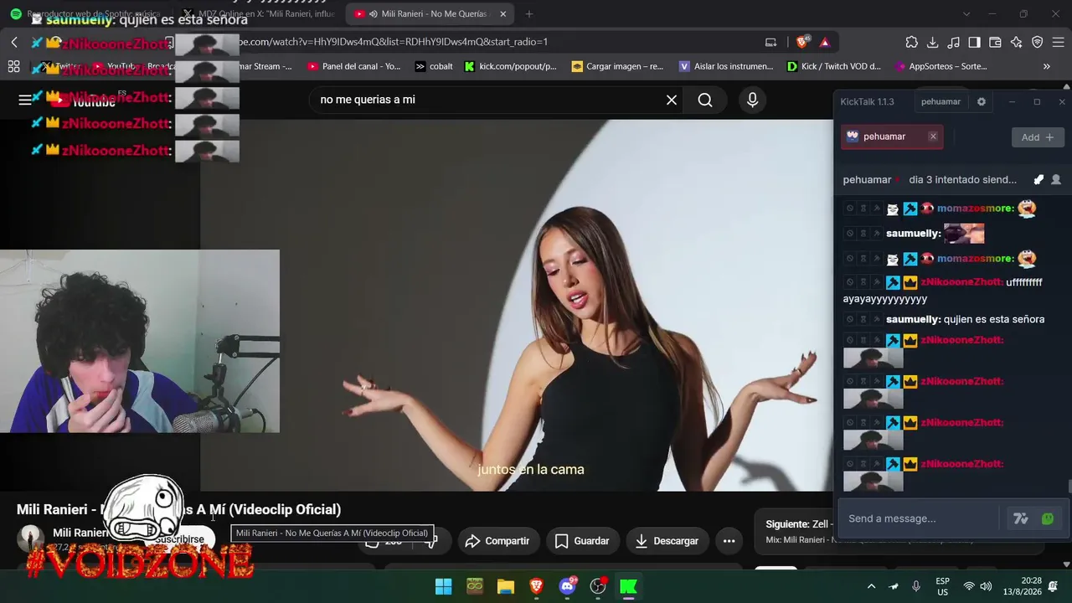The width and height of the screenshot is (1072, 603).
Task: Show hidden tray icons chevron
Action: tap(871, 586)
